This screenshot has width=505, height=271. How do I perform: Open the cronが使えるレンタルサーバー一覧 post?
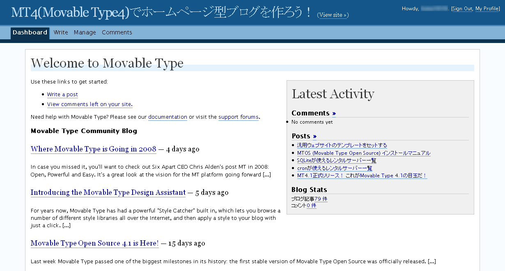click(335, 168)
